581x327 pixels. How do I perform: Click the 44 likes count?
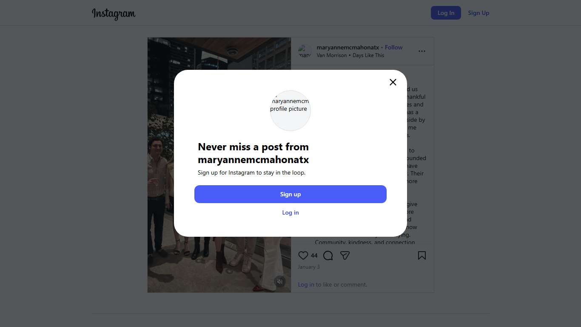click(x=314, y=255)
